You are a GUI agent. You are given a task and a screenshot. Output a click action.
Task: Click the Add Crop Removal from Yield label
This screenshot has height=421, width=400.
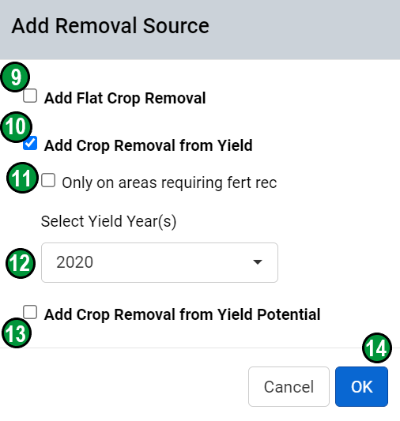point(149,146)
